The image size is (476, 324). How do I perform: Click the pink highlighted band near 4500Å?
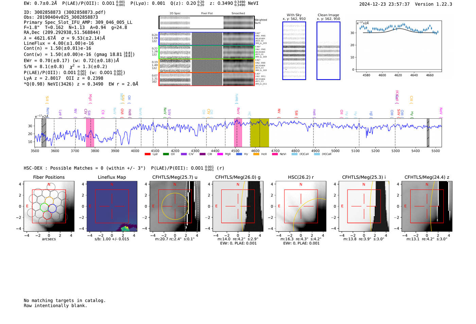pyautogui.click(x=238, y=133)
